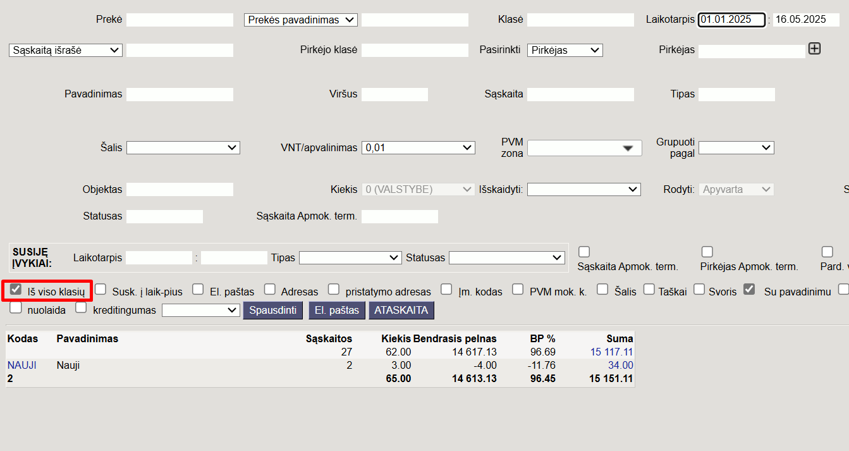Click the Pirkėjo klasė input field

(x=415, y=50)
